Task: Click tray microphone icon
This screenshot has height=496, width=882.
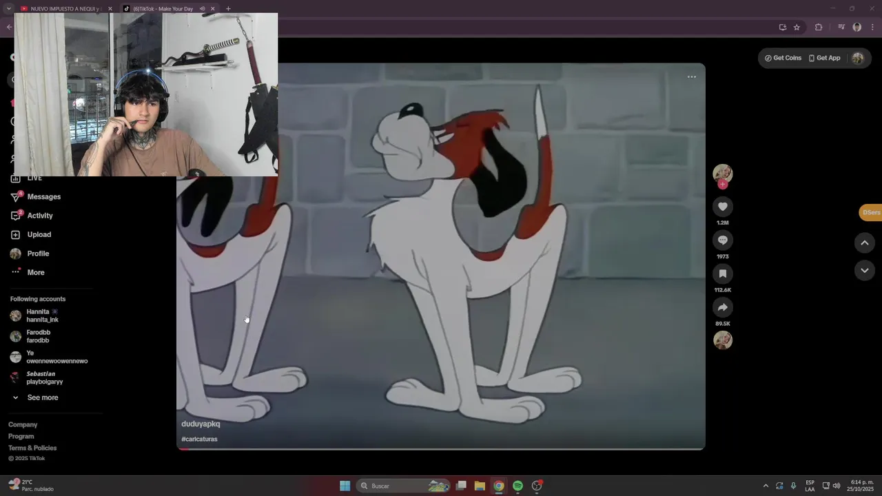Action: [793, 486]
